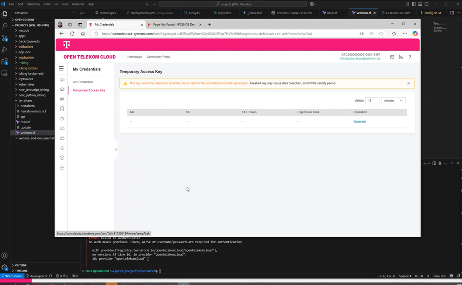Open the new terminal launch profile dropdown
This screenshot has height=285, width=462.
click(x=429, y=163)
